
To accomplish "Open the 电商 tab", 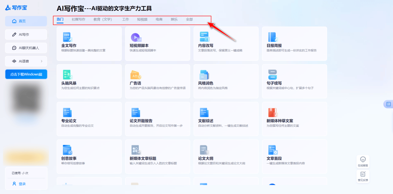I will coord(159,19).
